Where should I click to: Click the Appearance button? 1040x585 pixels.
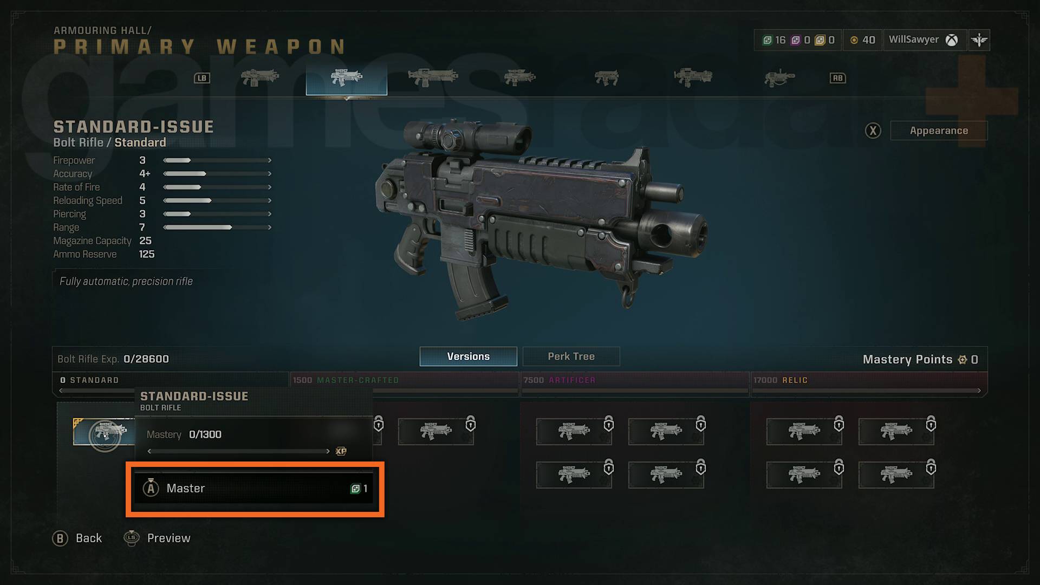938,130
